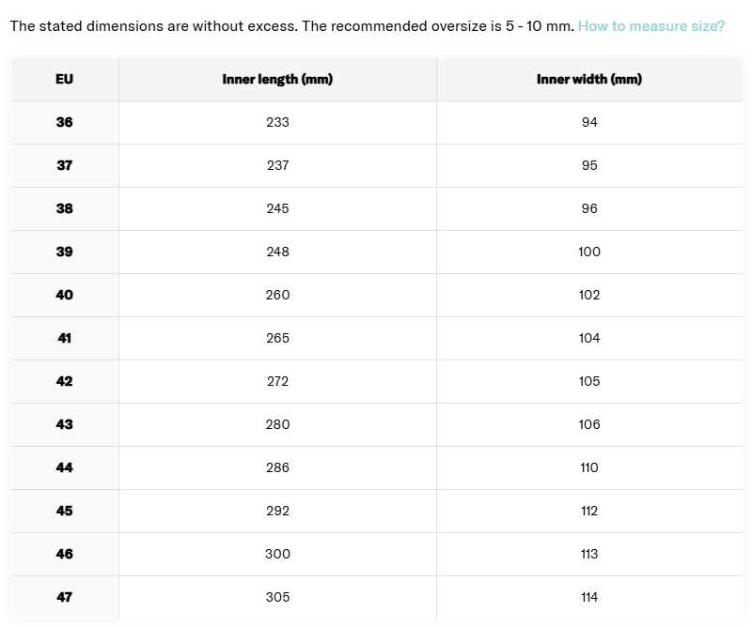Click the inner width value 94
The image size is (752, 627).
(x=589, y=122)
